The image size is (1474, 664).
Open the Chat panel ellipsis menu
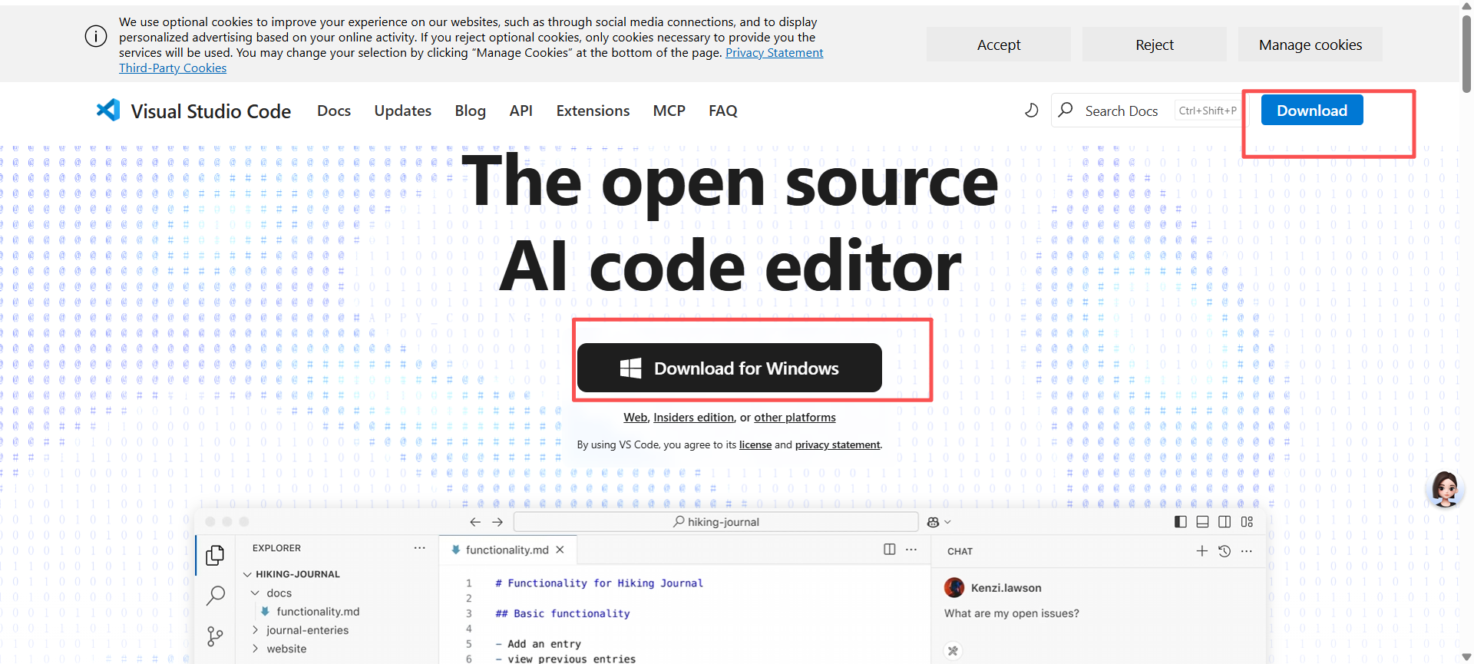(1247, 551)
